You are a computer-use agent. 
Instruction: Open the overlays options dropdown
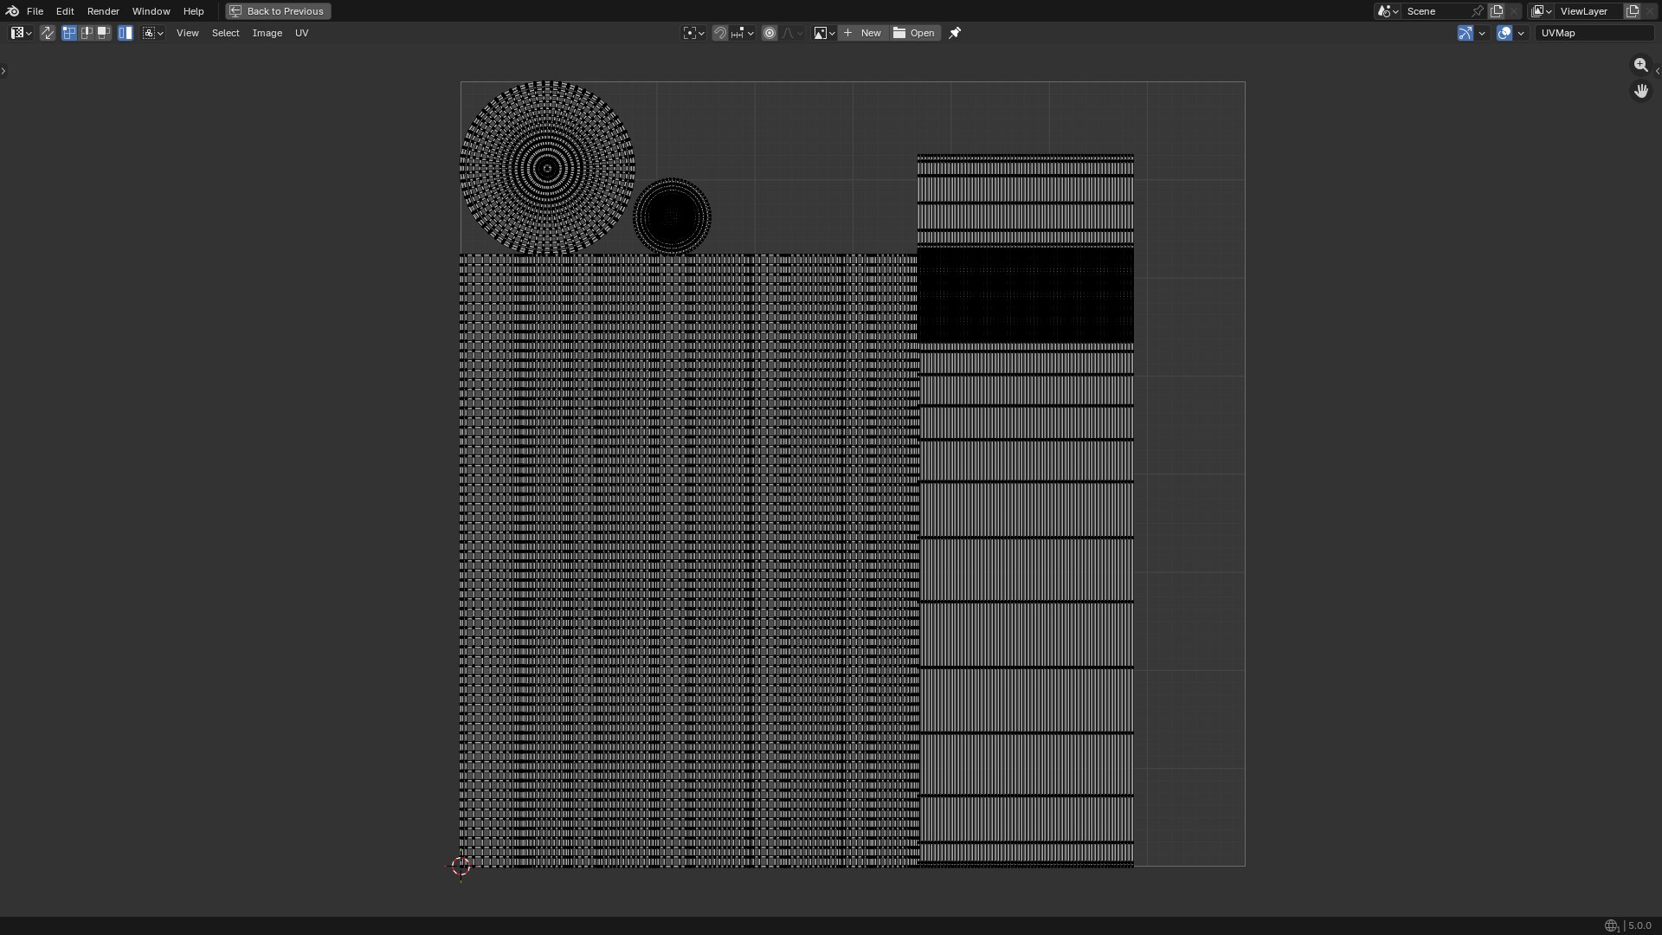1521,33
